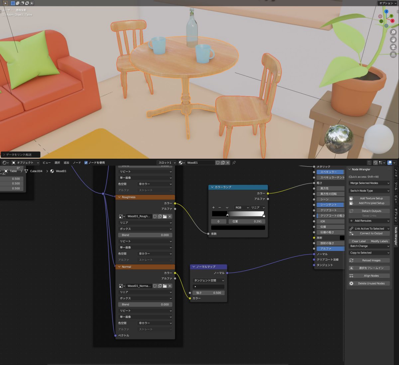The image size is (399, 365).
Task: Toggle the fake user shield on Wood01 material
Action: click(x=217, y=163)
